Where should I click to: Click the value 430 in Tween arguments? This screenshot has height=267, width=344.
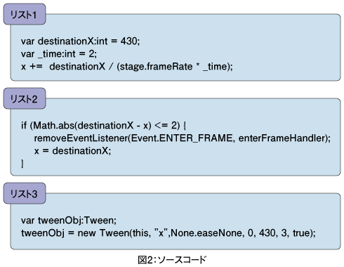[x=267, y=233]
